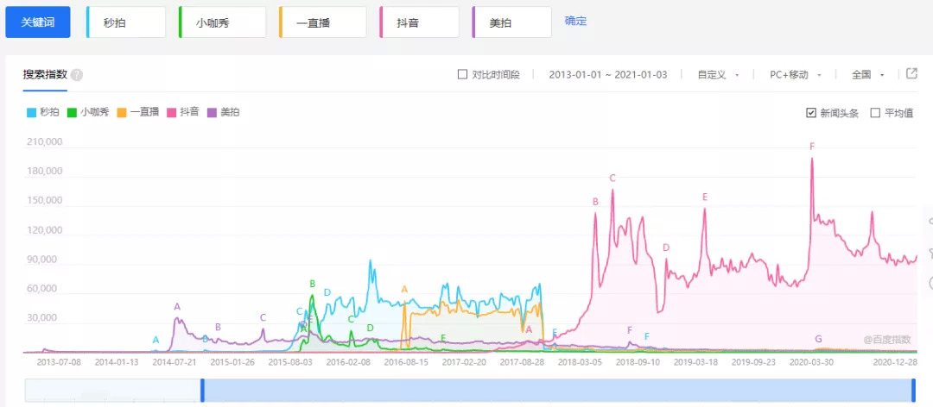Viewport: 933px width, 407px height.
Task: Click the green B news marker at 小咖秀 peak
Action: tap(312, 284)
